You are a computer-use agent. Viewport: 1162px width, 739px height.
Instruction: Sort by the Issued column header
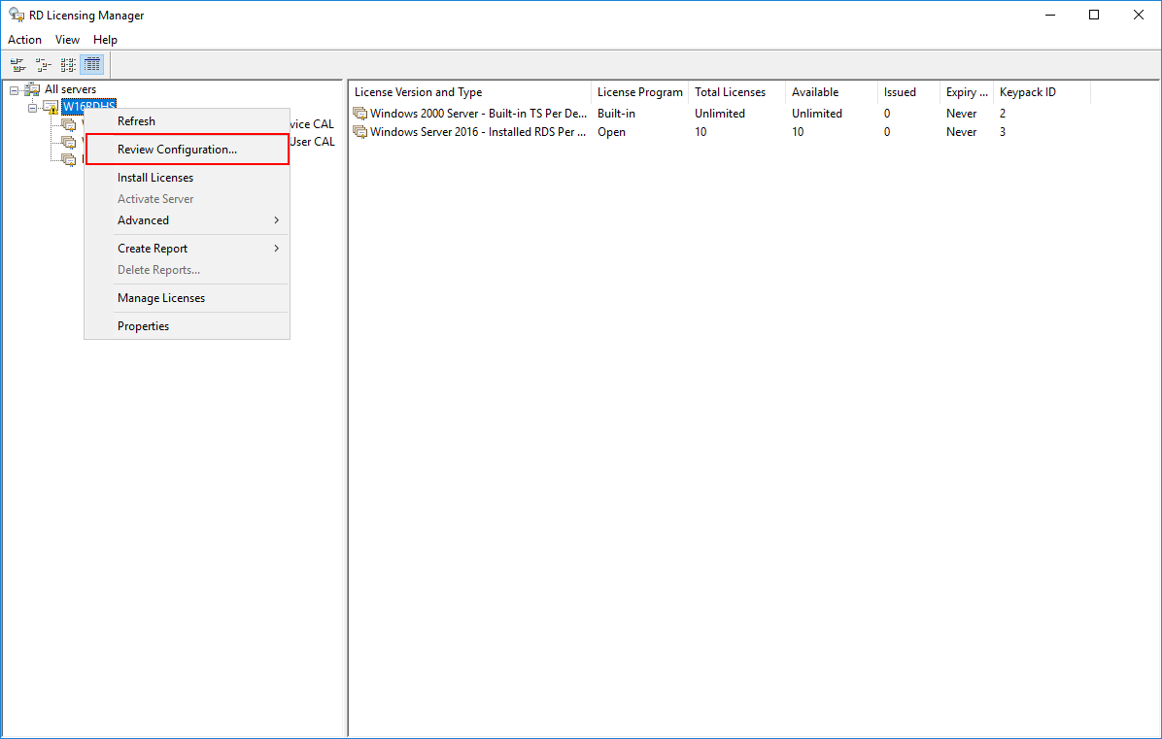908,92
